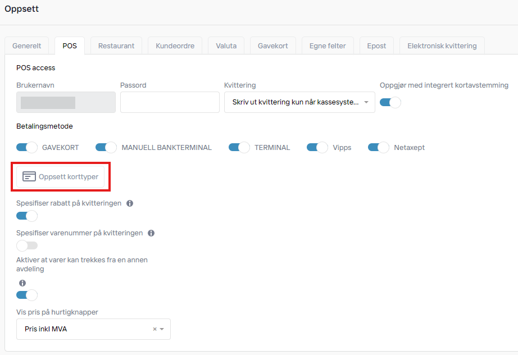This screenshot has width=518, height=355.
Task: Toggle the TERMINAL payment method
Action: (239, 148)
